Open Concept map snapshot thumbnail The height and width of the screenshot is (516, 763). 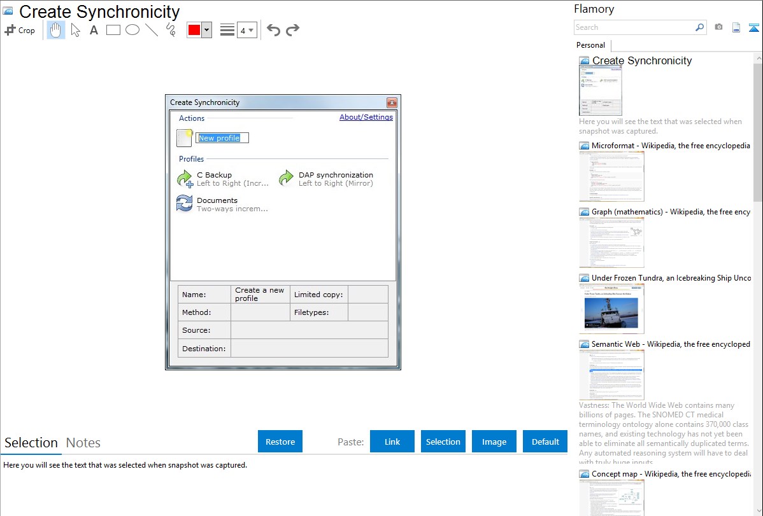pyautogui.click(x=611, y=497)
